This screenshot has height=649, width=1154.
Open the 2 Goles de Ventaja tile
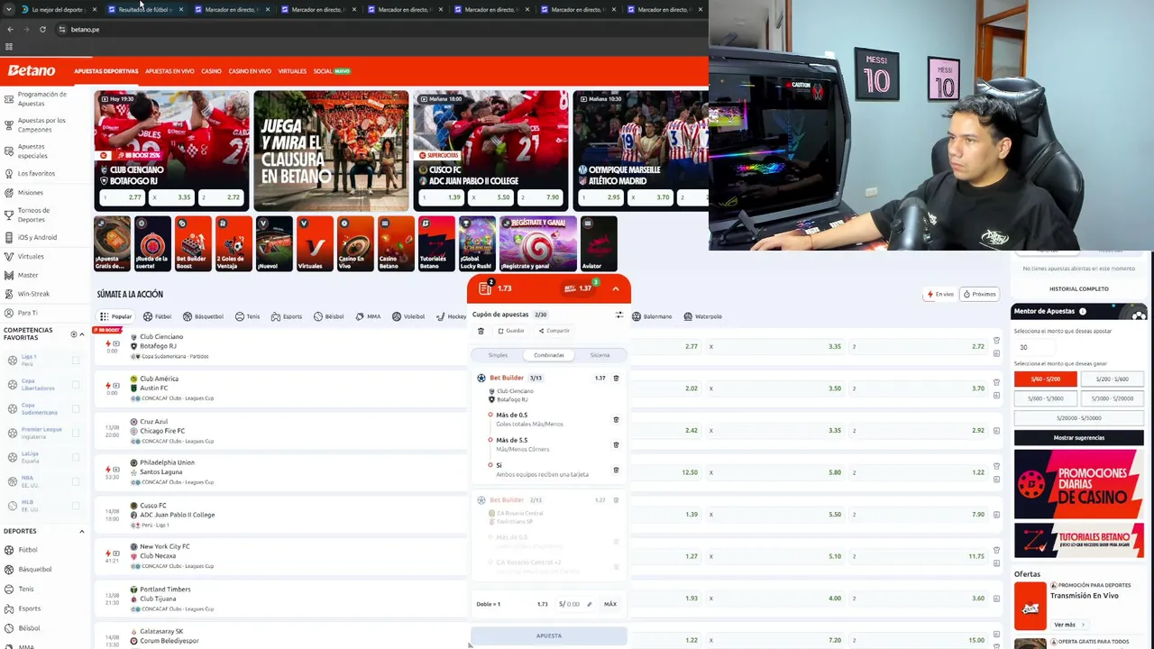[234, 243]
